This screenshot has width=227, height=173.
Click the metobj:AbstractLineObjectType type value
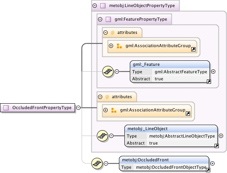[x=182, y=136]
